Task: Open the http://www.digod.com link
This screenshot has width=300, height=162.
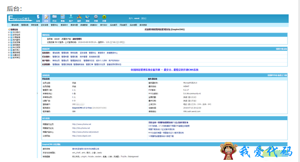Action: click(82, 136)
